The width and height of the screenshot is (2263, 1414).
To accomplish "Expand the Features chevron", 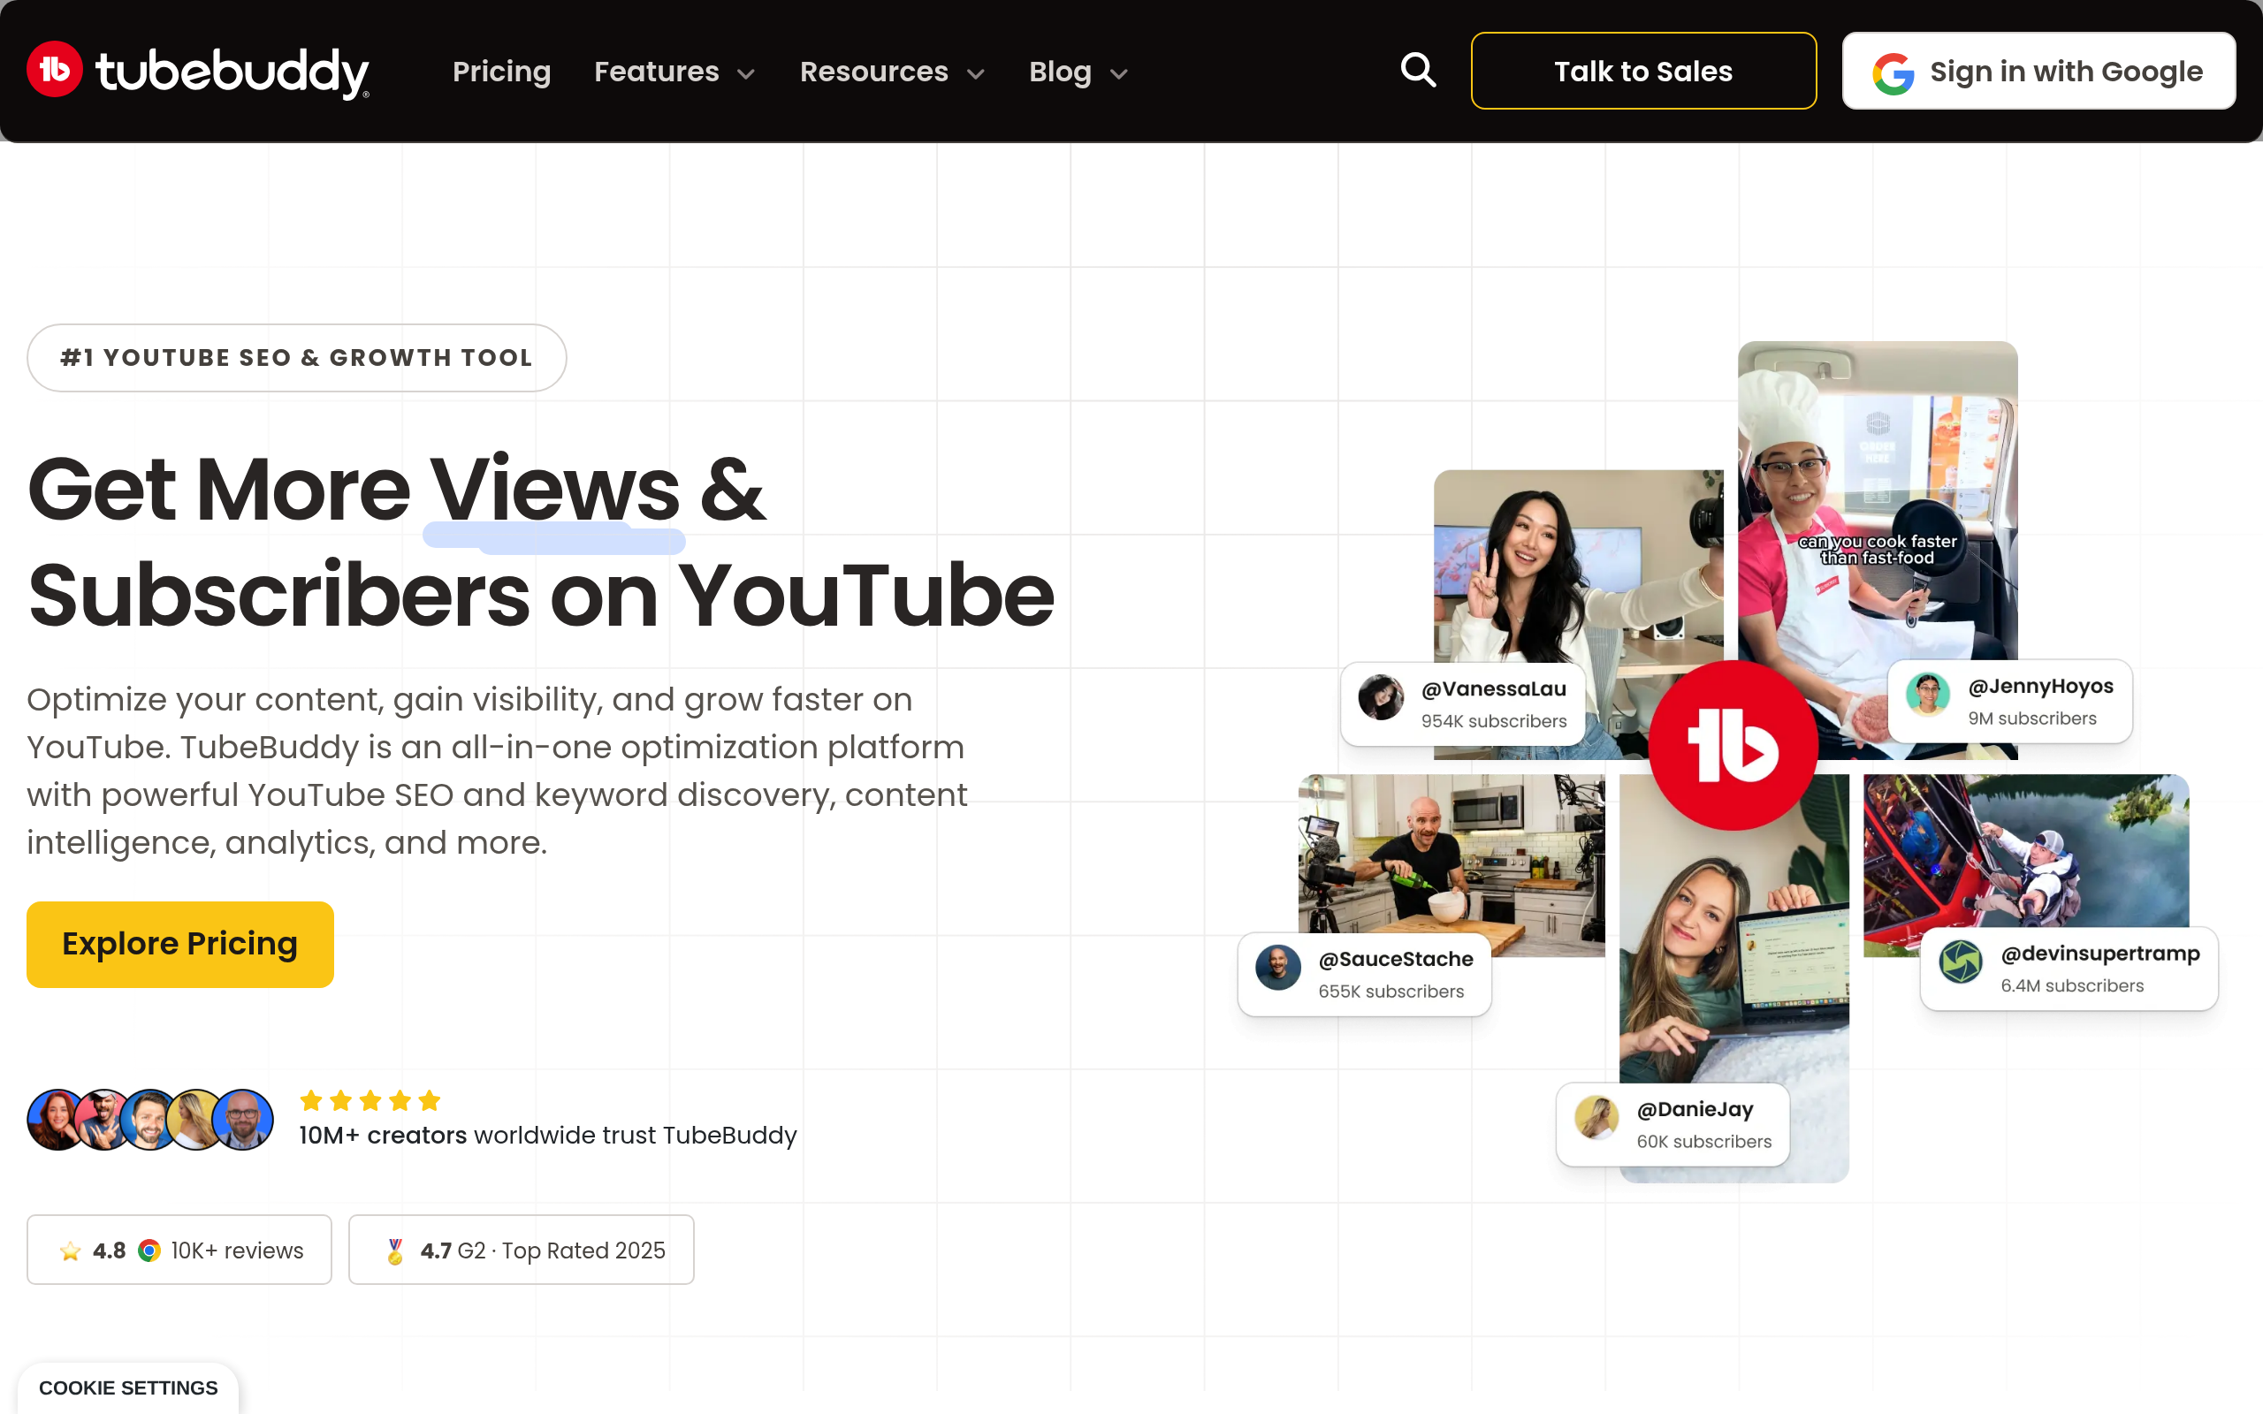I will (x=746, y=74).
